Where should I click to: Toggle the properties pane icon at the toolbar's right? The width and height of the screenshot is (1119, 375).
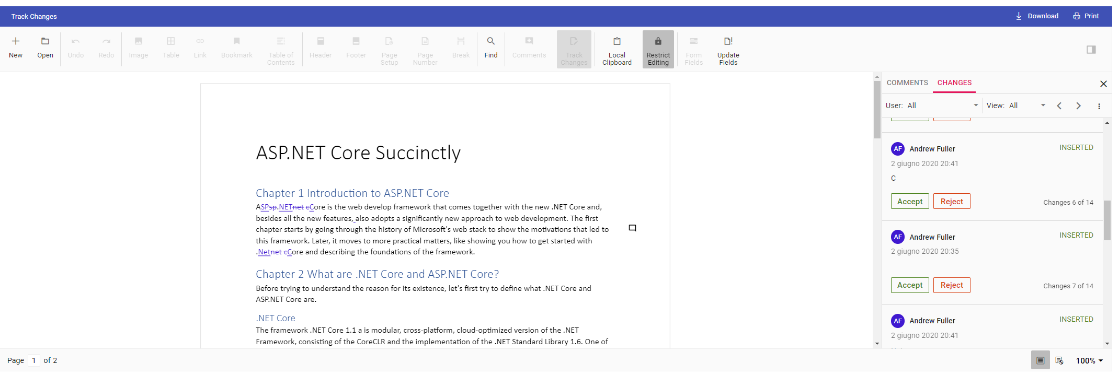coord(1091,50)
